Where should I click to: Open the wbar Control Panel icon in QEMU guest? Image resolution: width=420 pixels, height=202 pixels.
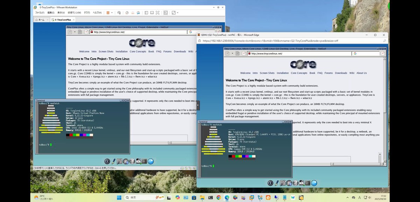(283, 183)
